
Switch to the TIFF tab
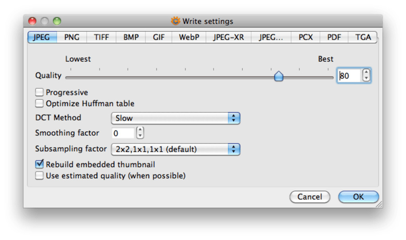click(101, 37)
